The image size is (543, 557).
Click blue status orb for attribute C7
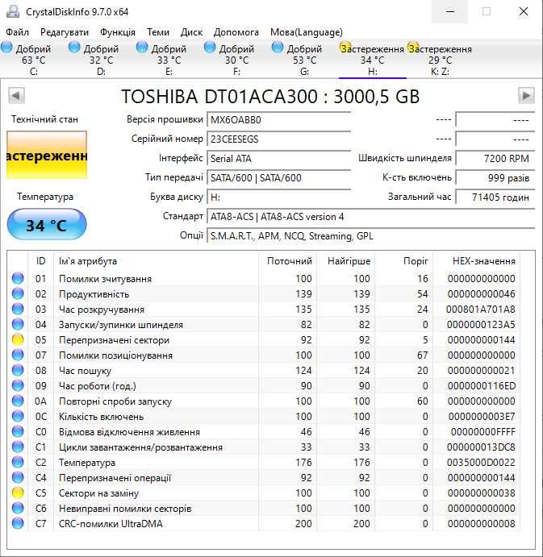18,523
